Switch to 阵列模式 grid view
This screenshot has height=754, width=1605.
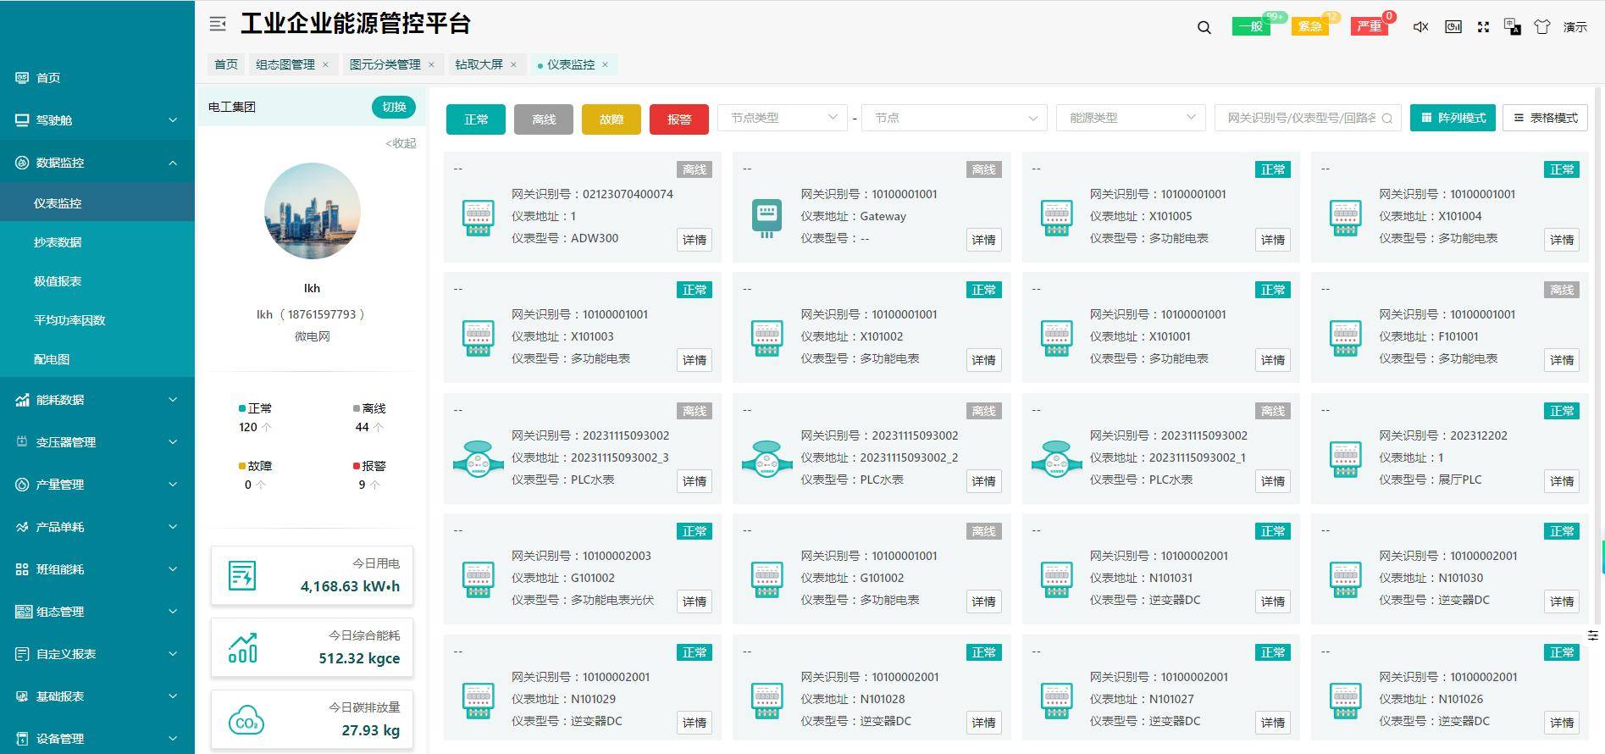coord(1453,118)
